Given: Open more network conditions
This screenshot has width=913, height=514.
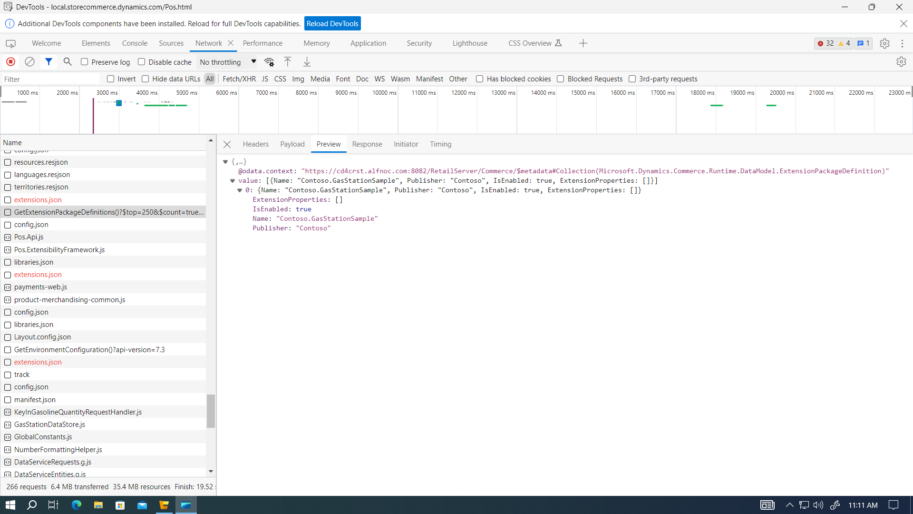Looking at the screenshot, I should point(269,62).
